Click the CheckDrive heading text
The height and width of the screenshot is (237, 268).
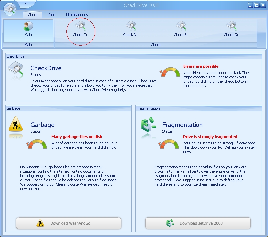pyautogui.click(x=46, y=68)
